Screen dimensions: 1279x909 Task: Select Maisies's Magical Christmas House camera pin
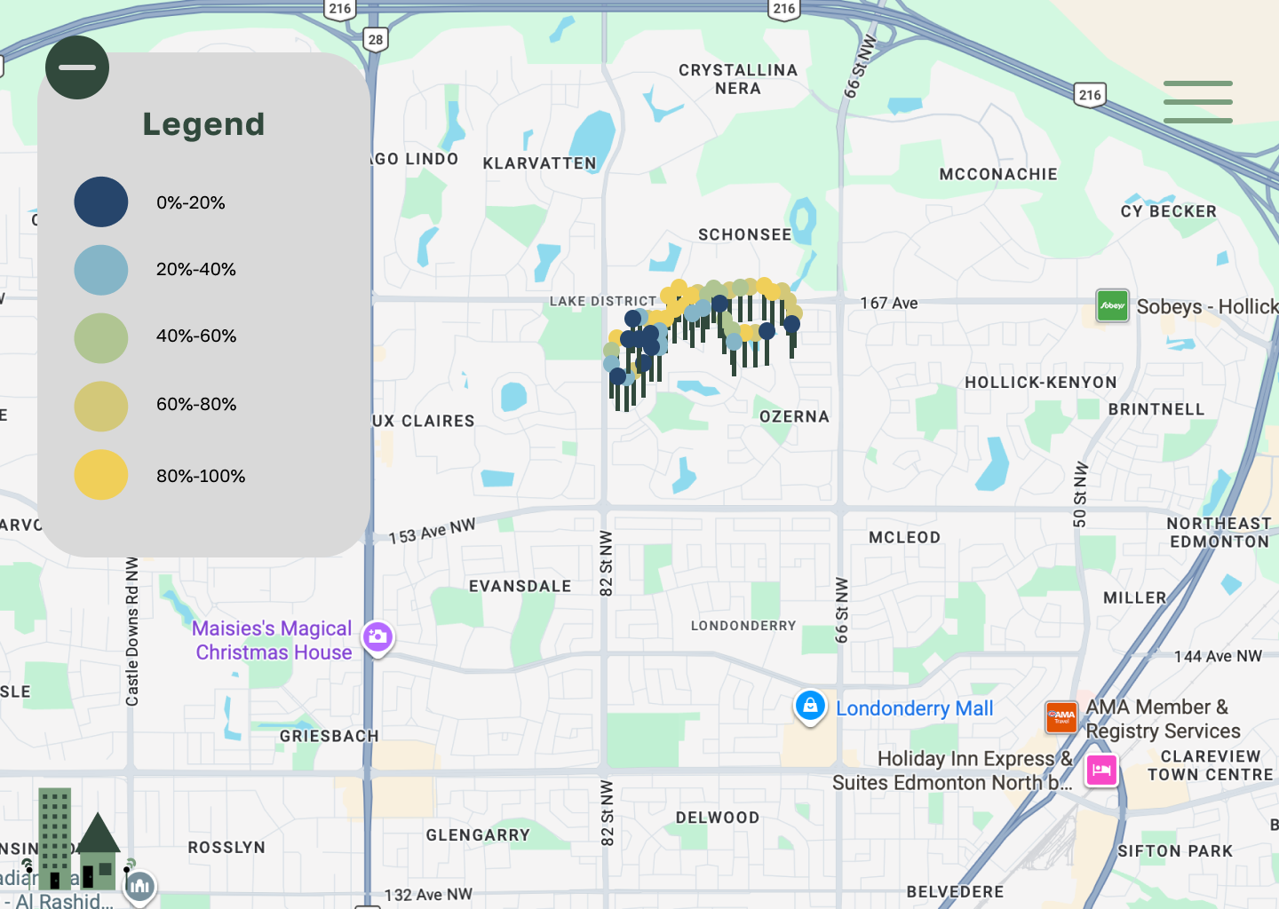(377, 637)
